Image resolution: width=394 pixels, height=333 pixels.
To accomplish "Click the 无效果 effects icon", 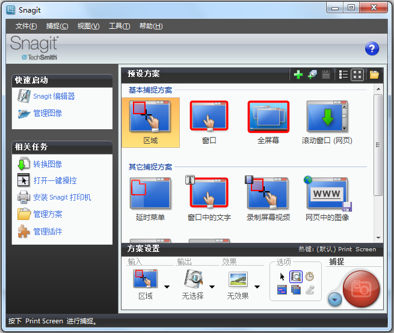I will (x=238, y=279).
